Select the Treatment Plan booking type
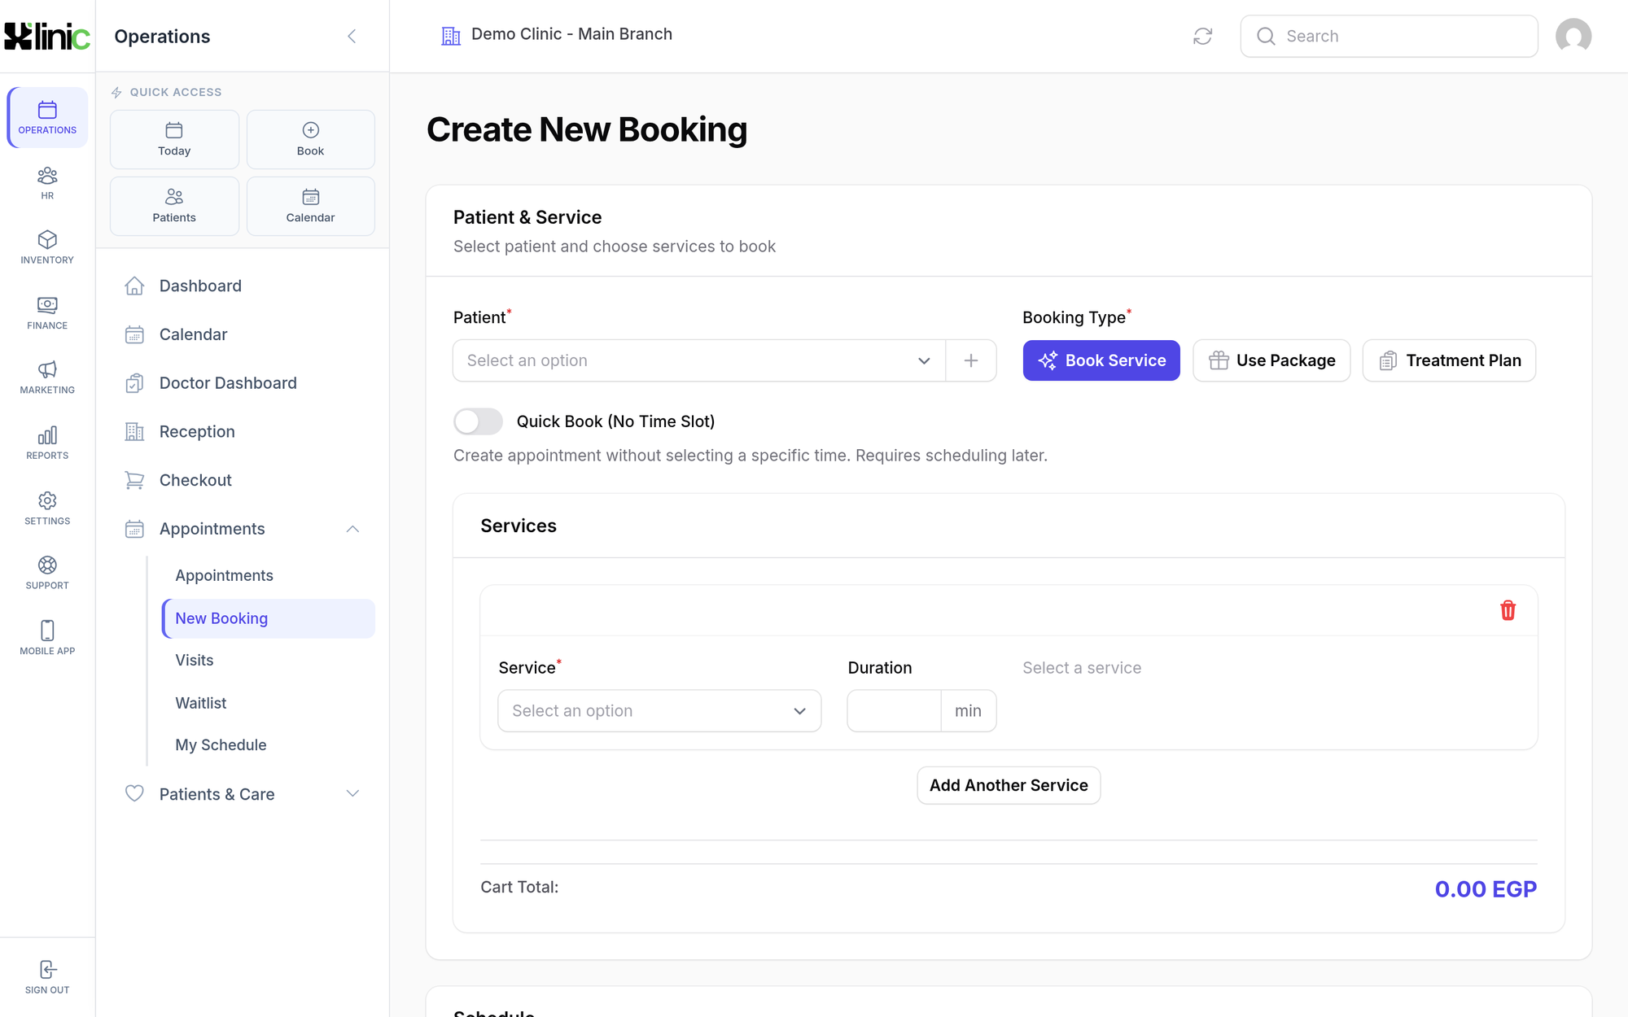This screenshot has width=1628, height=1017. pyautogui.click(x=1449, y=360)
